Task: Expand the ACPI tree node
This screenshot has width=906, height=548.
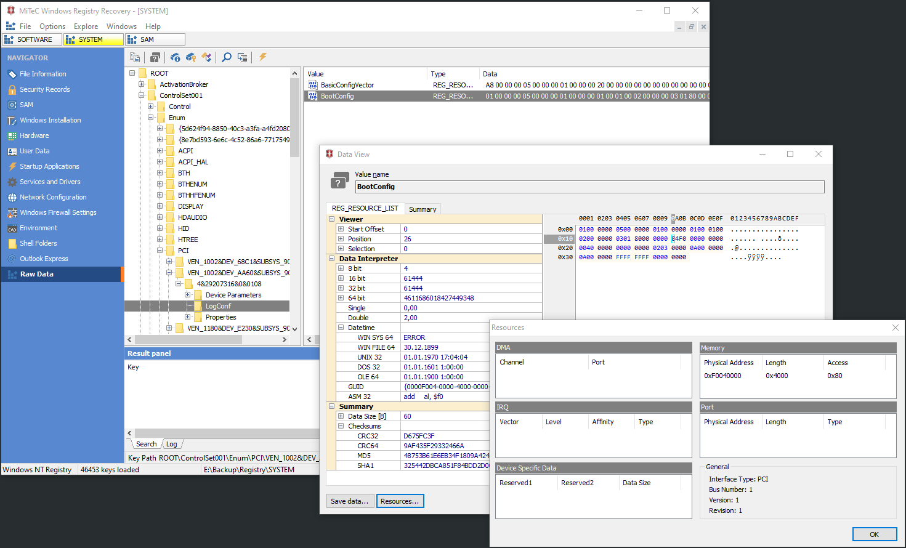Action: click(x=160, y=151)
